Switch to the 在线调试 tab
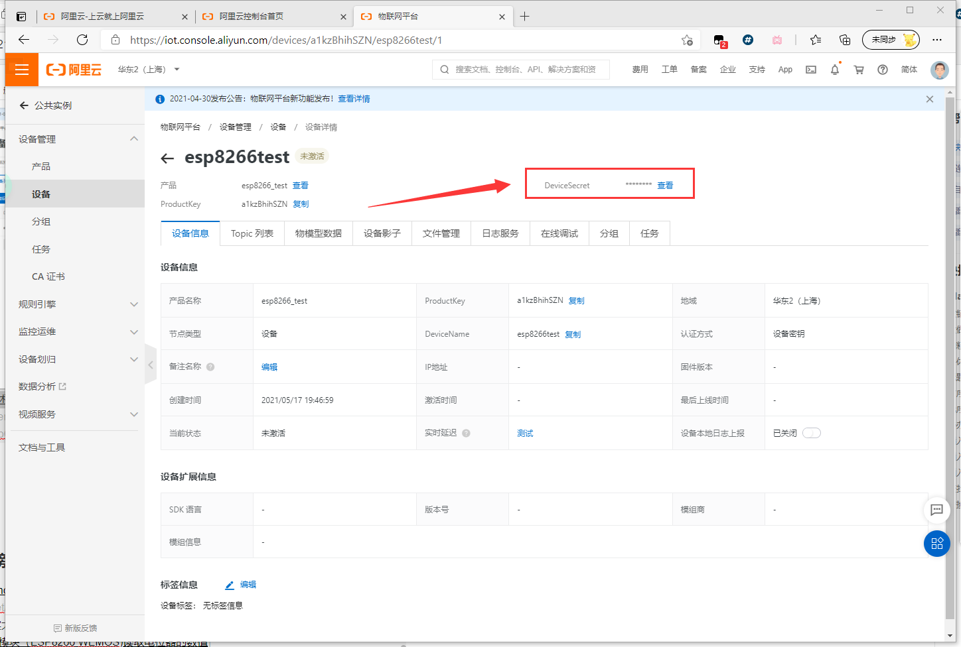The height and width of the screenshot is (647, 961). pyautogui.click(x=559, y=233)
